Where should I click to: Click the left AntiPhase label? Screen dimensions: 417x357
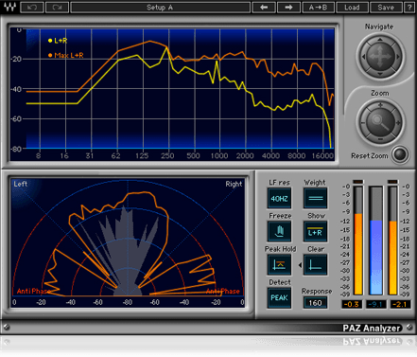pyautogui.click(x=33, y=291)
